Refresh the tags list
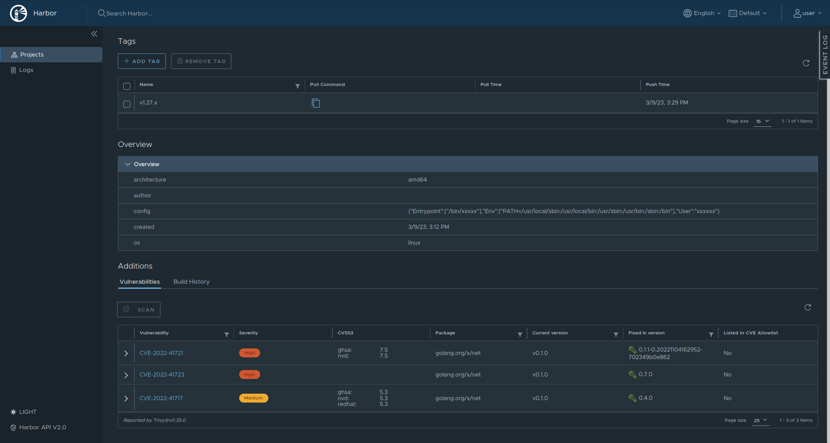The width and height of the screenshot is (830, 443). pyautogui.click(x=806, y=63)
